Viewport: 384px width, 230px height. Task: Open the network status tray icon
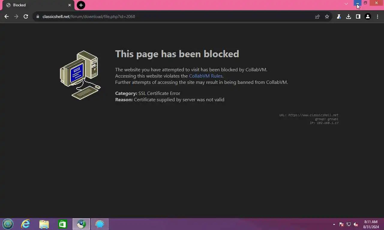(x=349, y=224)
